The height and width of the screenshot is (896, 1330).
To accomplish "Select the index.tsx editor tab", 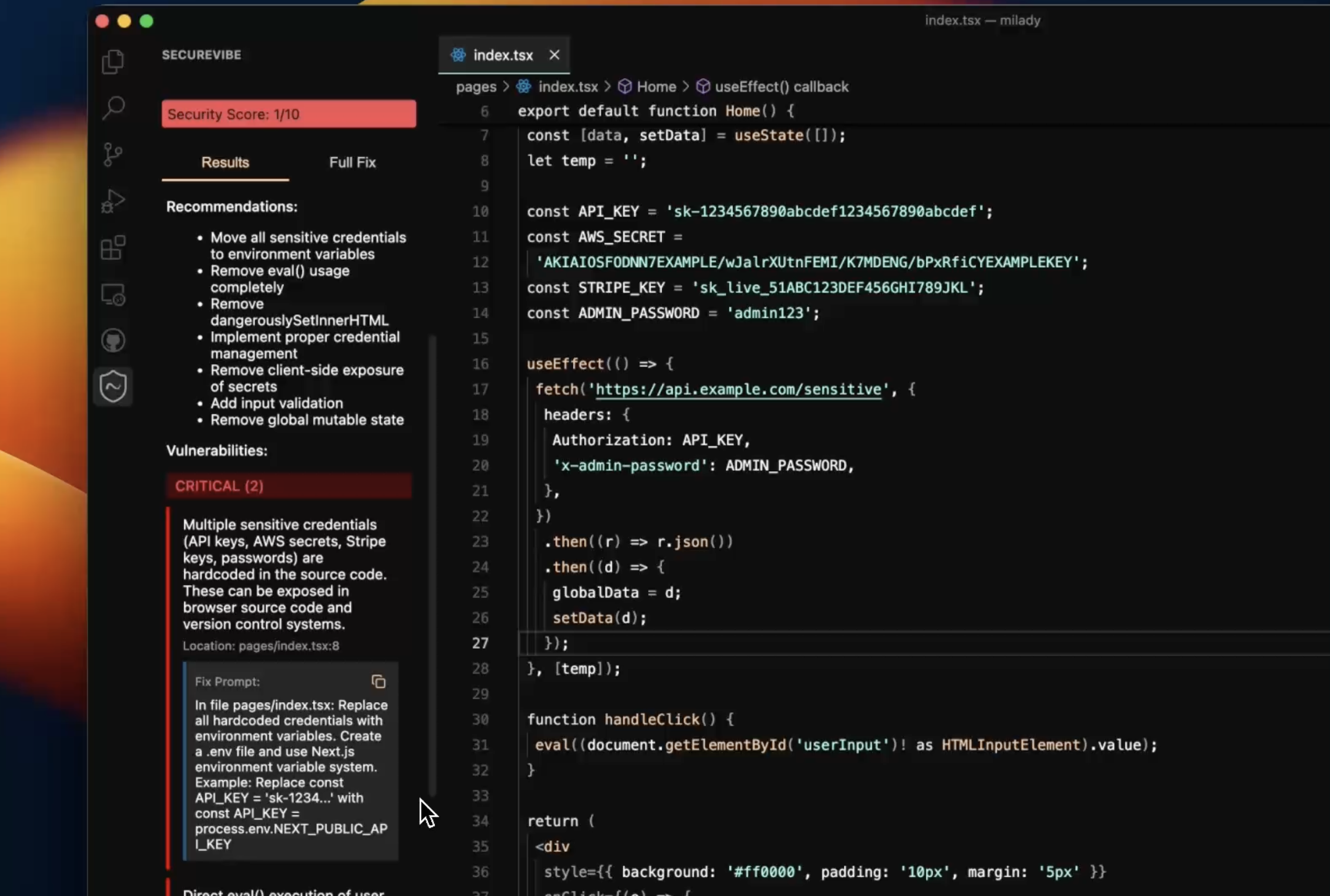I will point(503,55).
